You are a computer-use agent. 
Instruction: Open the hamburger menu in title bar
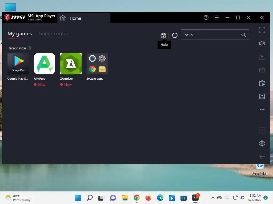pos(217,18)
